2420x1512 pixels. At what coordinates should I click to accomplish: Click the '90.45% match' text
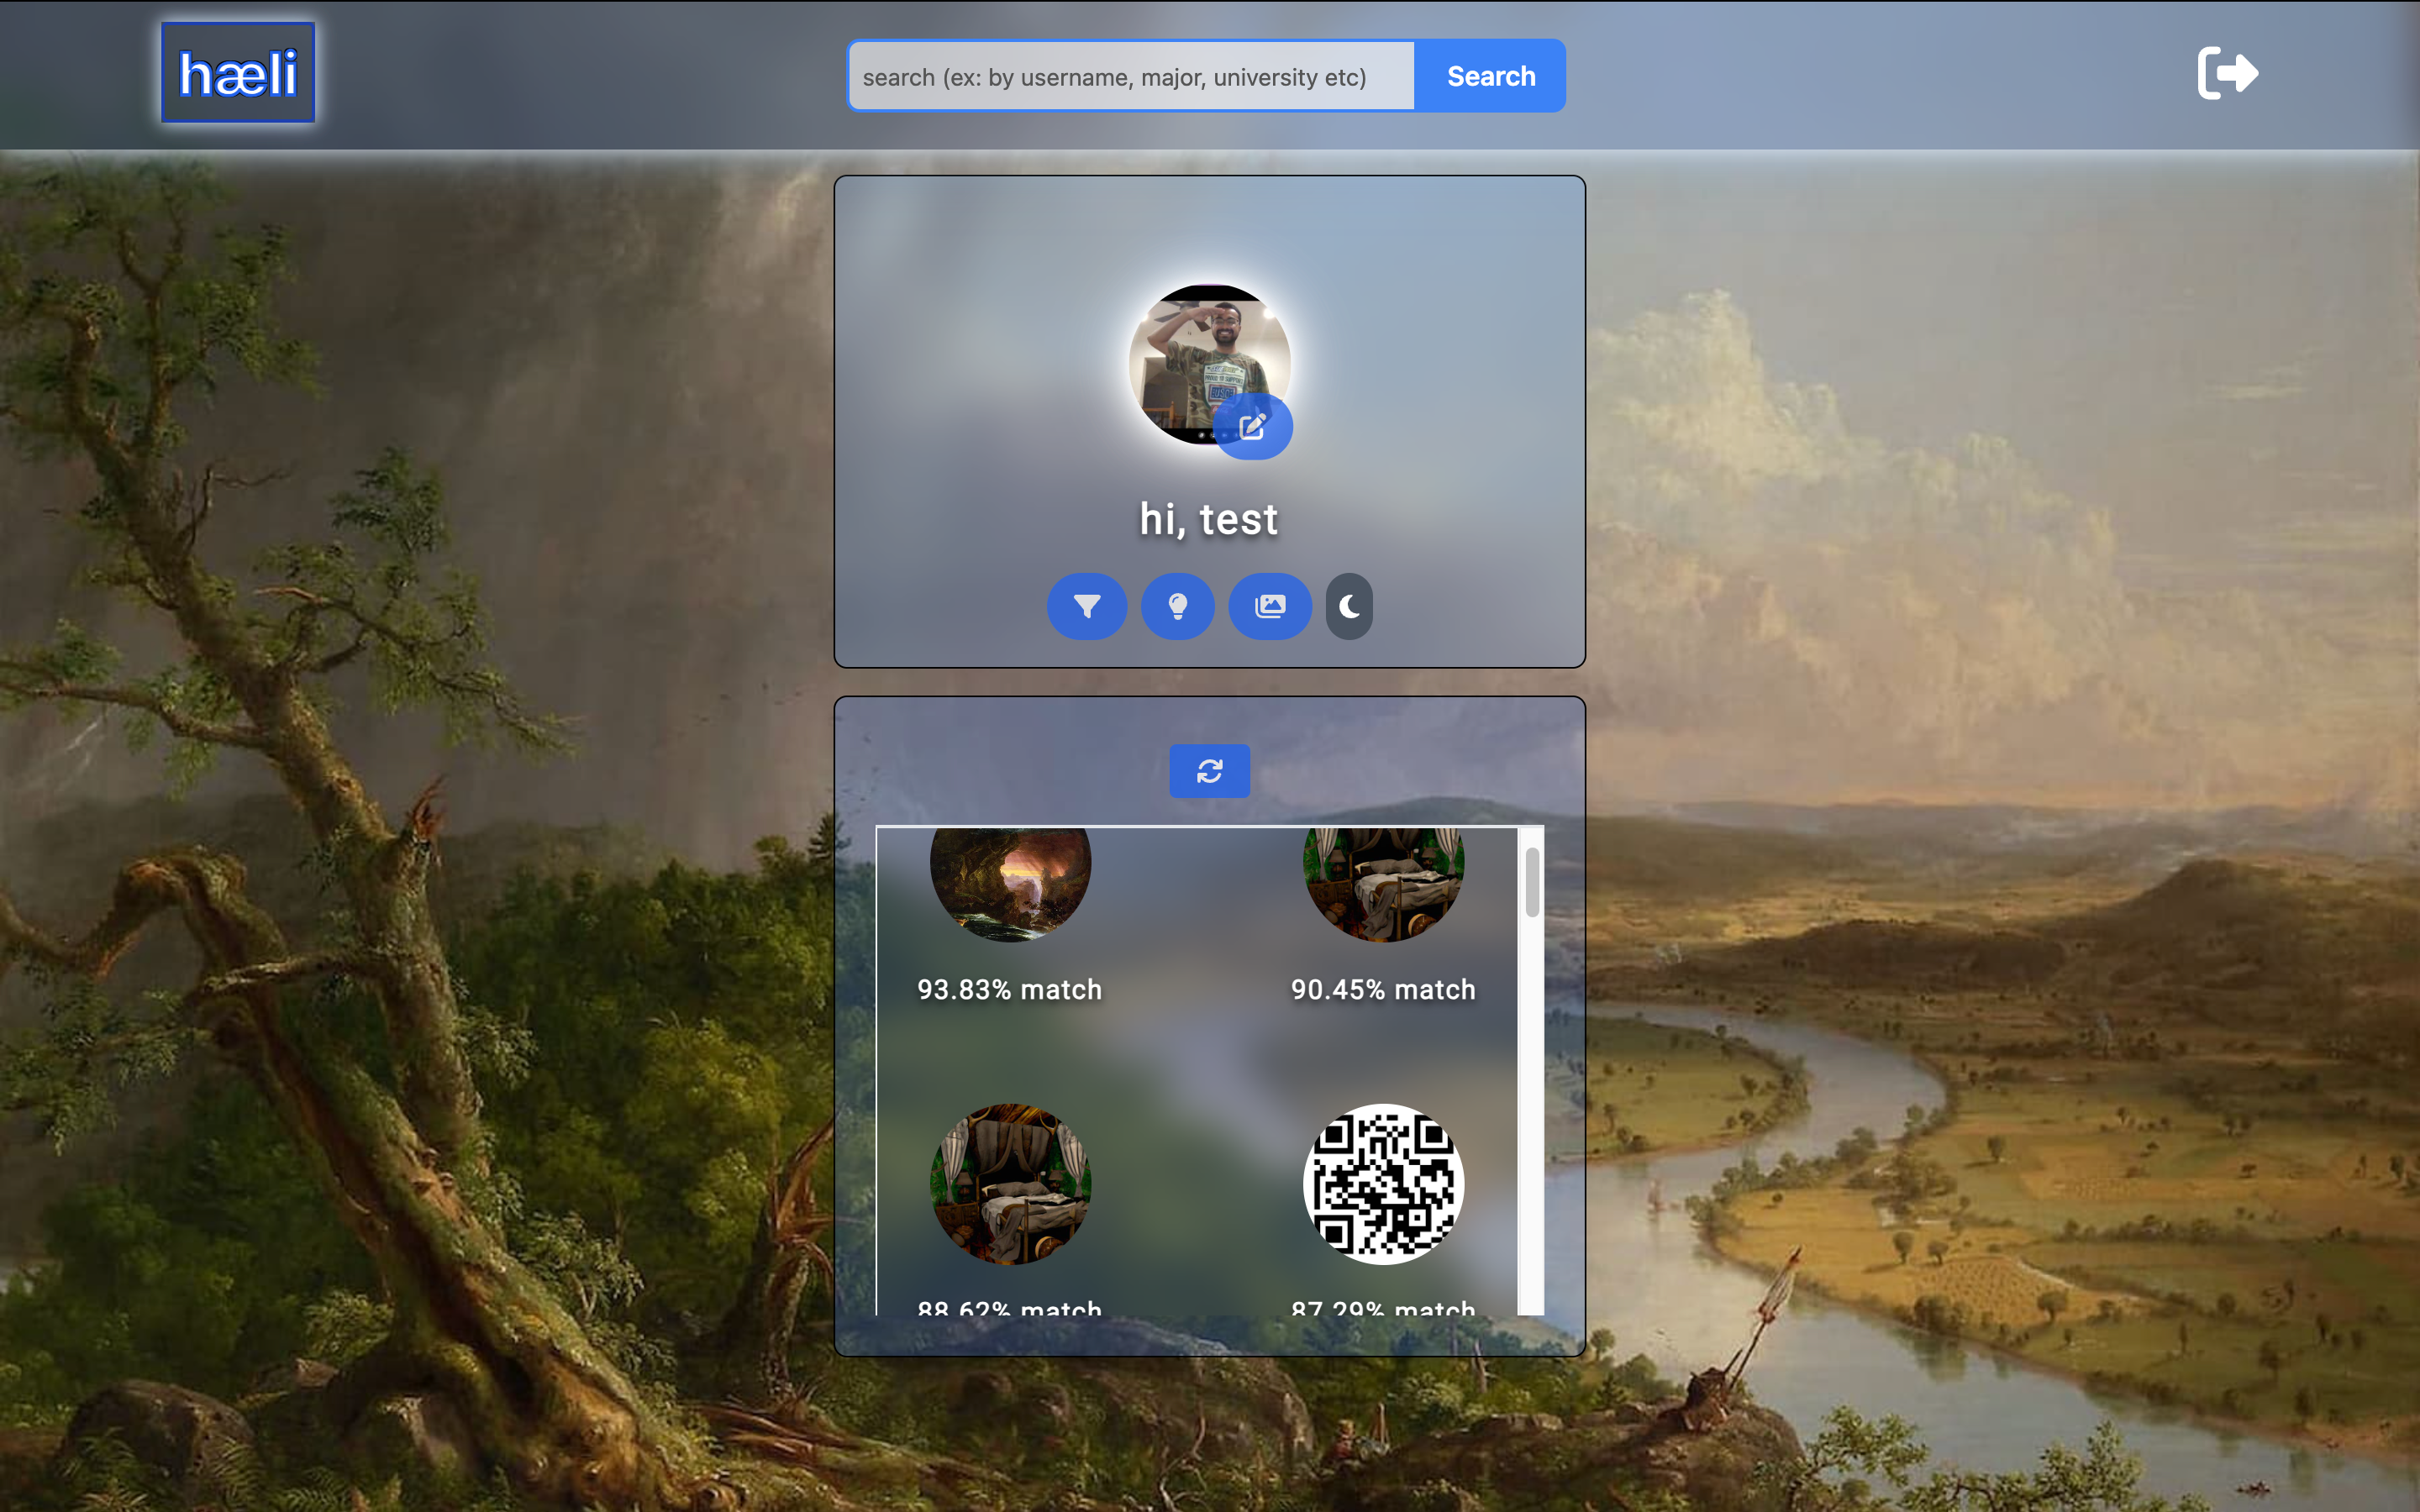[x=1383, y=989]
